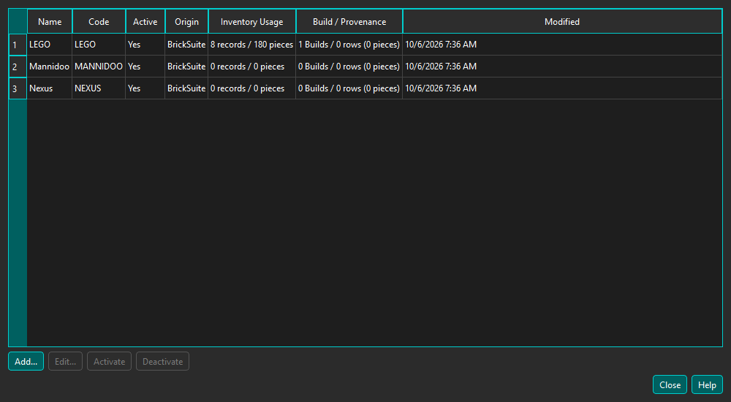Sort by the Code column header
Viewport: 731px width, 402px height.
(99, 21)
